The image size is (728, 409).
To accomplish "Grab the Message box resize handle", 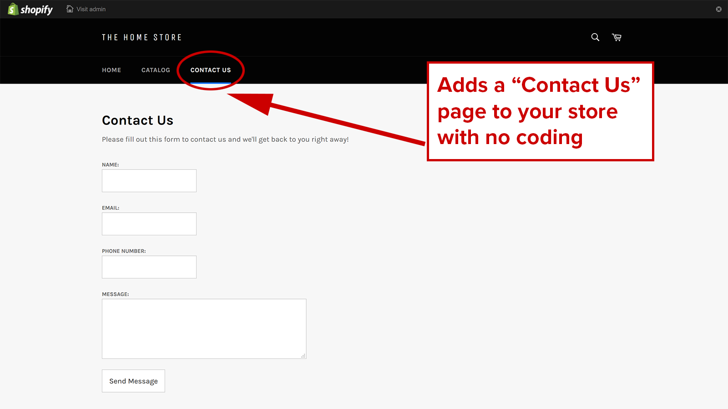I will [303, 356].
